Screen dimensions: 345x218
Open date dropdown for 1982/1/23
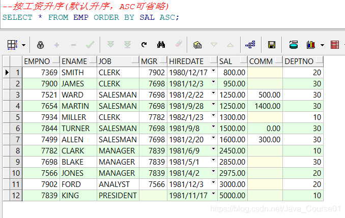(x=213, y=115)
